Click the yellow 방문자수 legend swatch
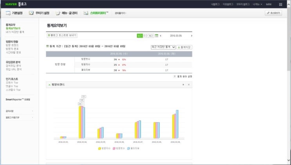The image size is (291, 165). click(x=99, y=149)
